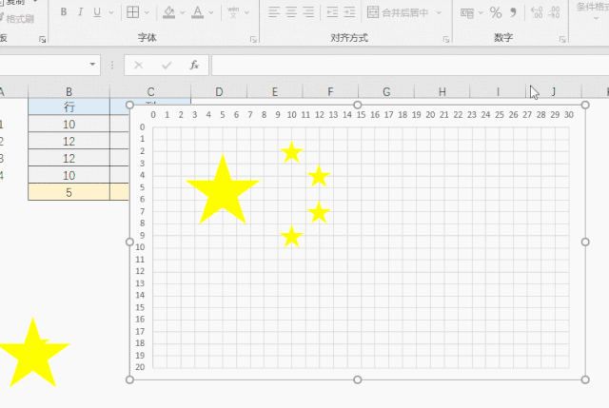Click 格式刷 format painter
Viewport: 609px width, 408px height.
[17, 19]
